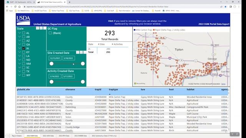Open the Apps shortcut in bookmarks bar
Image resolution: width=246 pixels, height=138 pixels.
pos(9,11)
